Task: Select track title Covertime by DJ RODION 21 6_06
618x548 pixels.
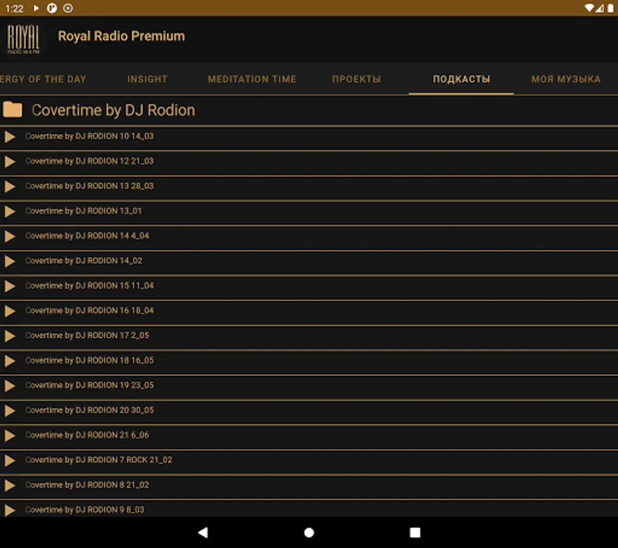Action: click(87, 435)
